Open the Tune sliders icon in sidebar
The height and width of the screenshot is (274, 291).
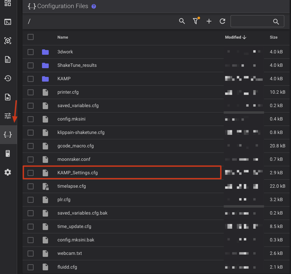8,116
